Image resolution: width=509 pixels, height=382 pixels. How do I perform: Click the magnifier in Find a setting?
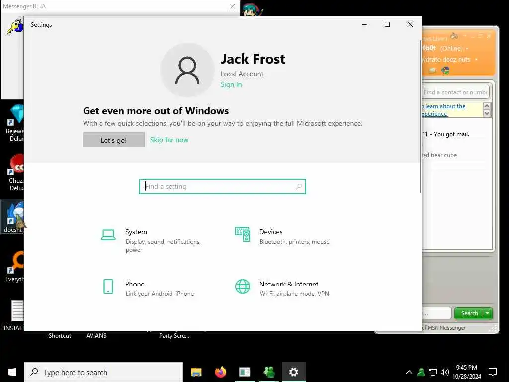[299, 187]
